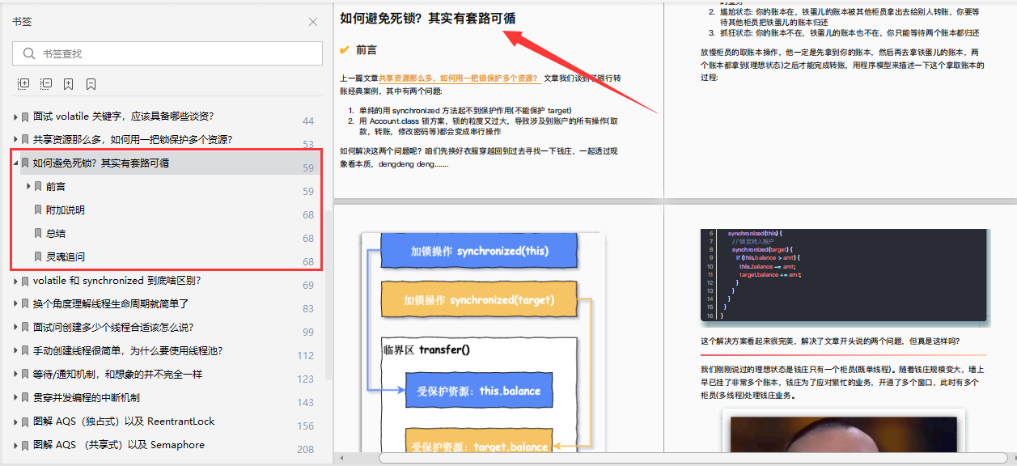Expand the 共享资源那么多 bookmark
The height and width of the screenshot is (466, 1017).
pyautogui.click(x=15, y=139)
